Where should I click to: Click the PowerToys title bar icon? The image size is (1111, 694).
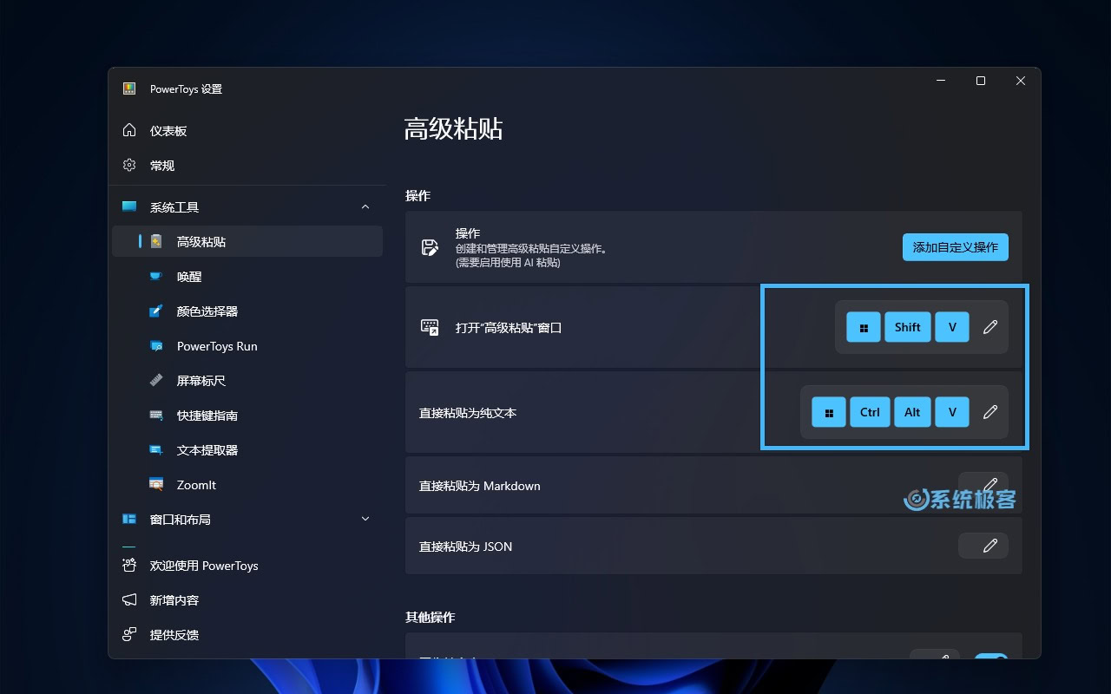coord(129,88)
